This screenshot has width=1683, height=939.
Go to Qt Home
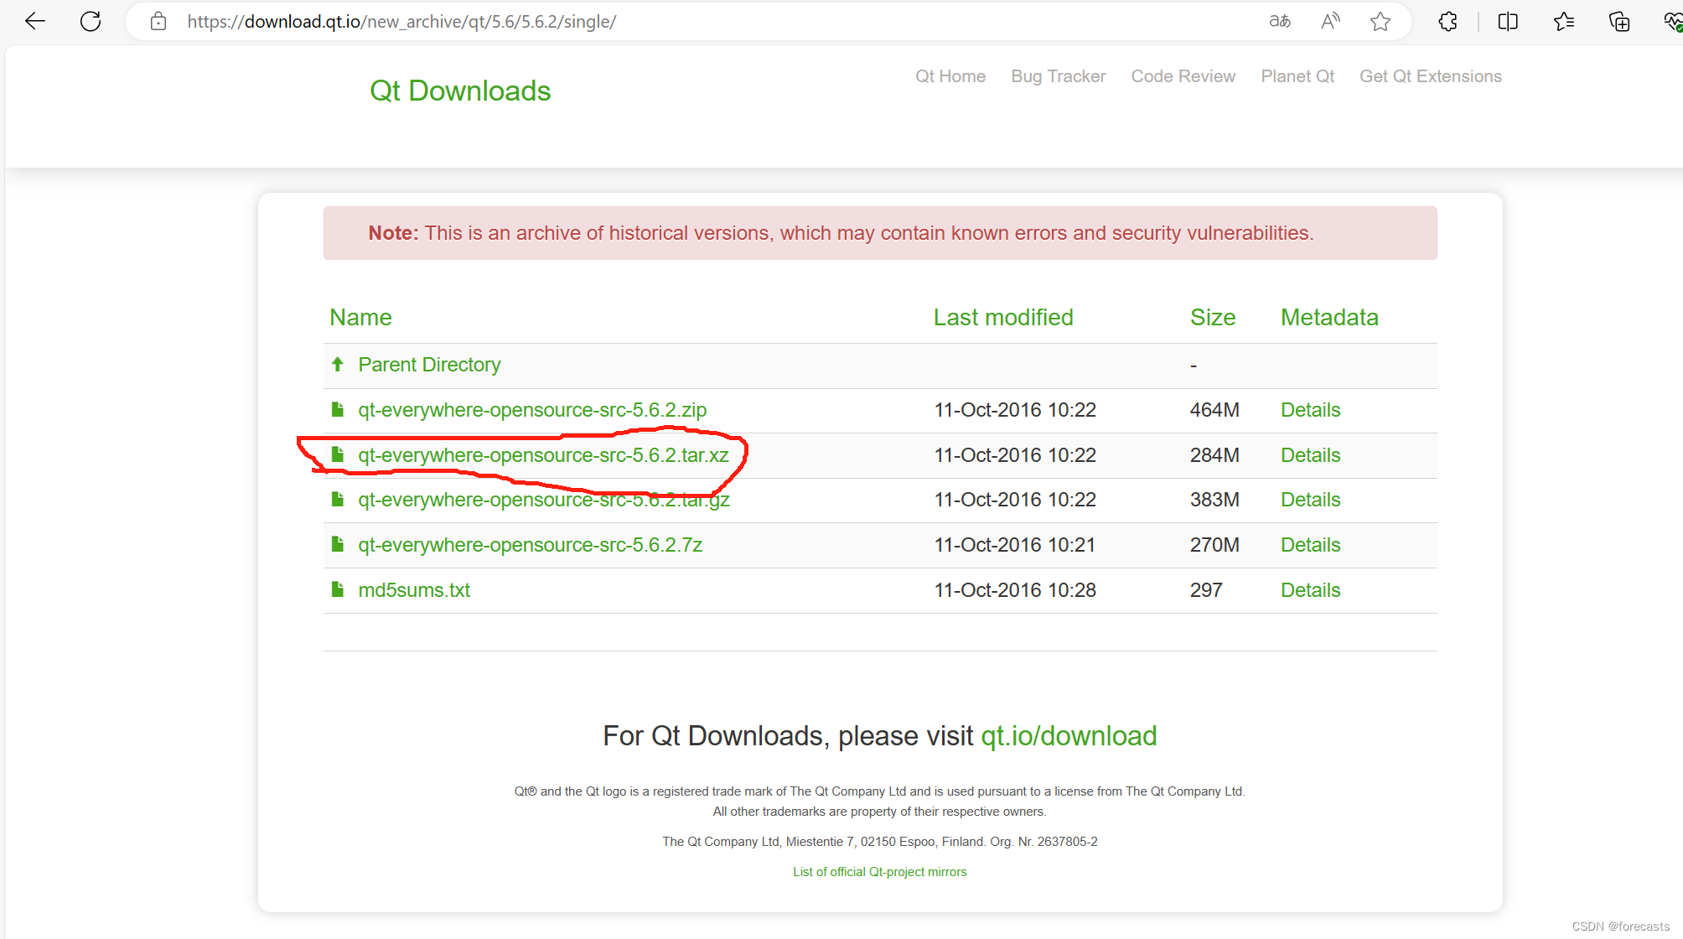[950, 76]
